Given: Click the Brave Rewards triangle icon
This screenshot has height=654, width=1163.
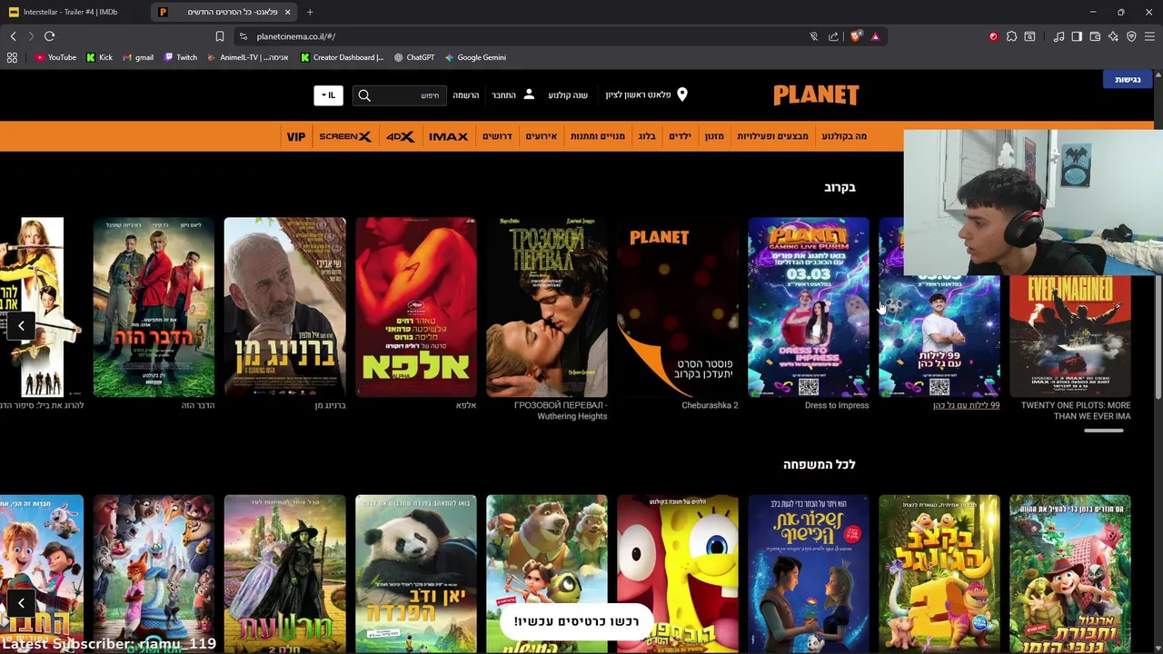Looking at the screenshot, I should [875, 36].
